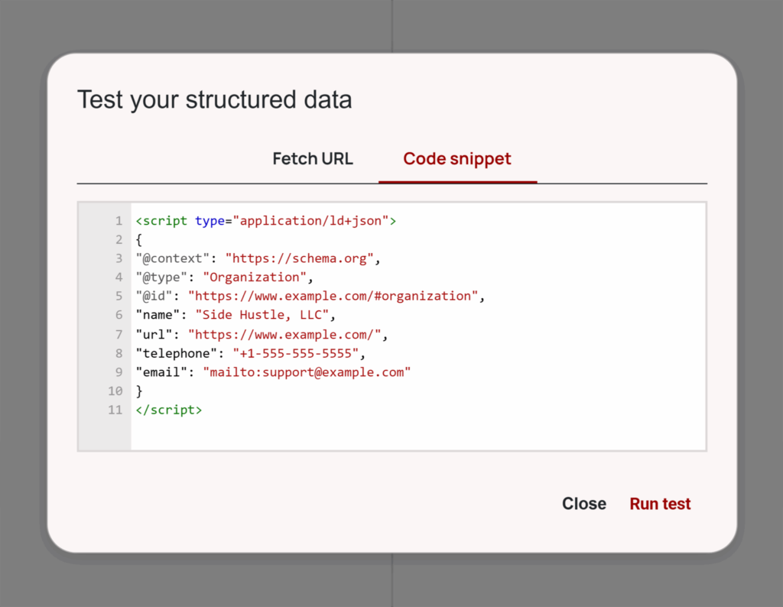Click the closing brace on line 10

pyautogui.click(x=138, y=391)
